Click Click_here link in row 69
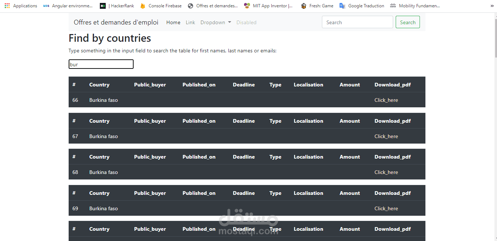This screenshot has height=241, width=497. click(x=386, y=208)
